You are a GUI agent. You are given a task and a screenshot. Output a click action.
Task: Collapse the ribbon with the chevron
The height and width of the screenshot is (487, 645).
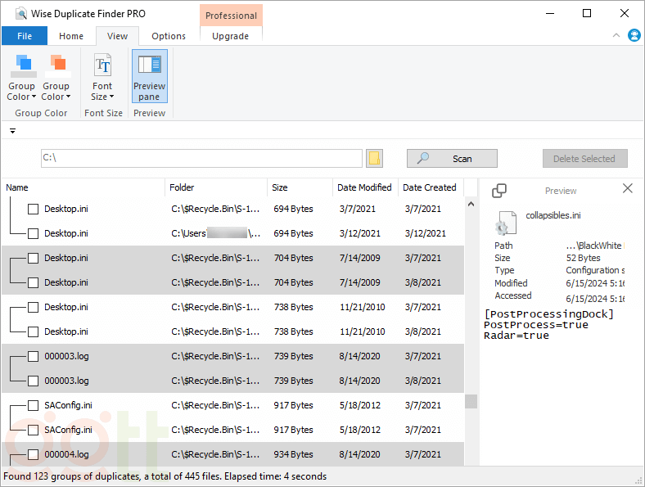tap(616, 35)
